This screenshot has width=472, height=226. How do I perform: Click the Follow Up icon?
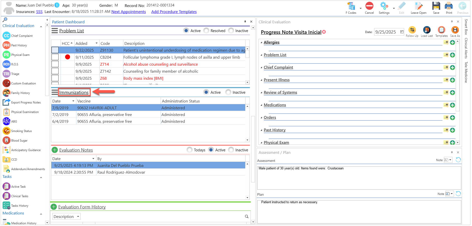[x=412, y=30]
